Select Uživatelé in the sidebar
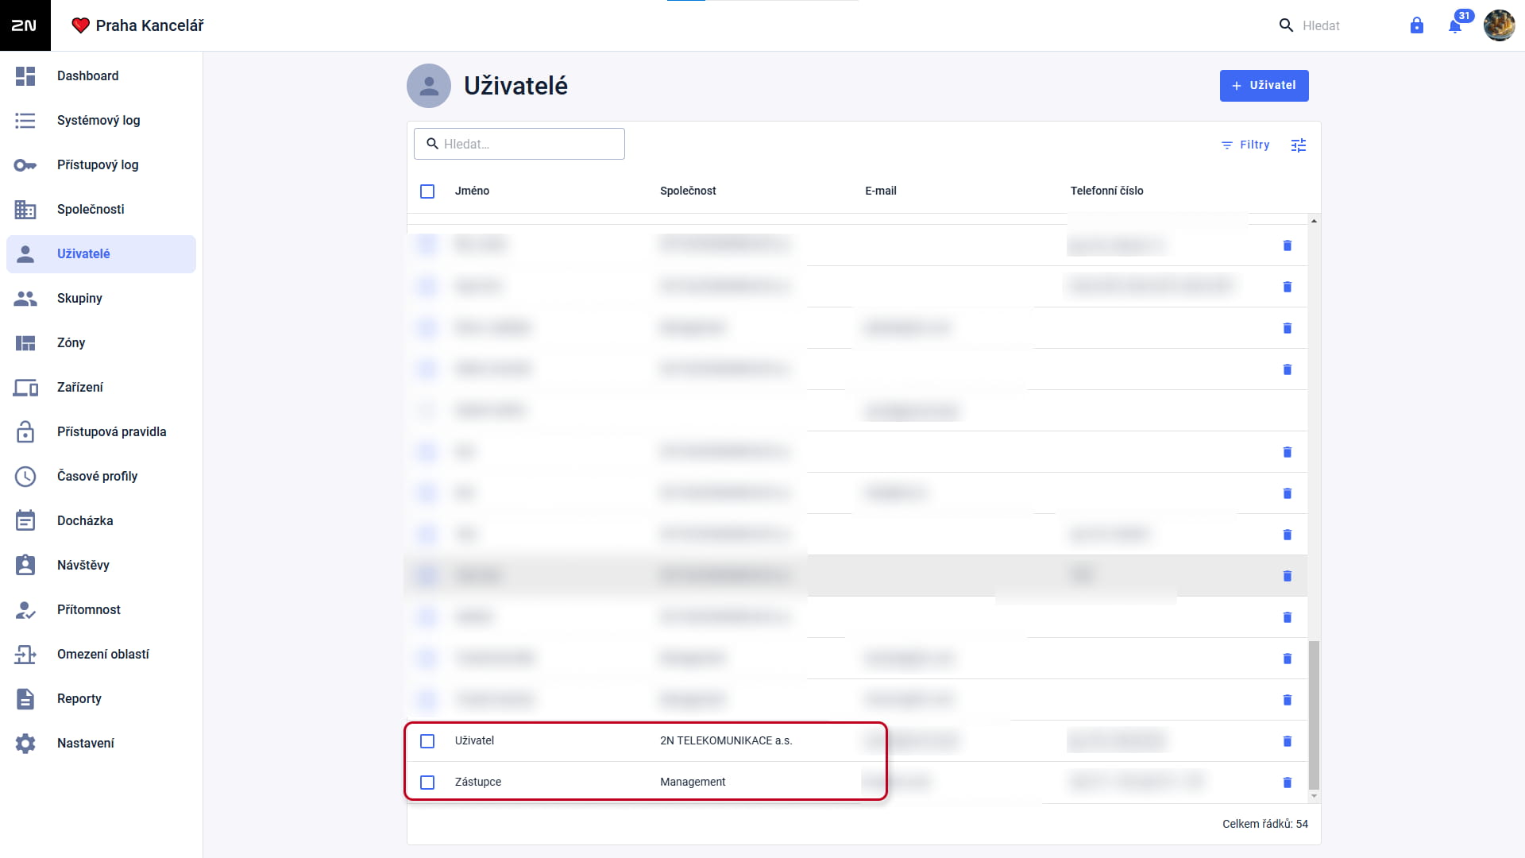1525x858 pixels. pos(101,254)
